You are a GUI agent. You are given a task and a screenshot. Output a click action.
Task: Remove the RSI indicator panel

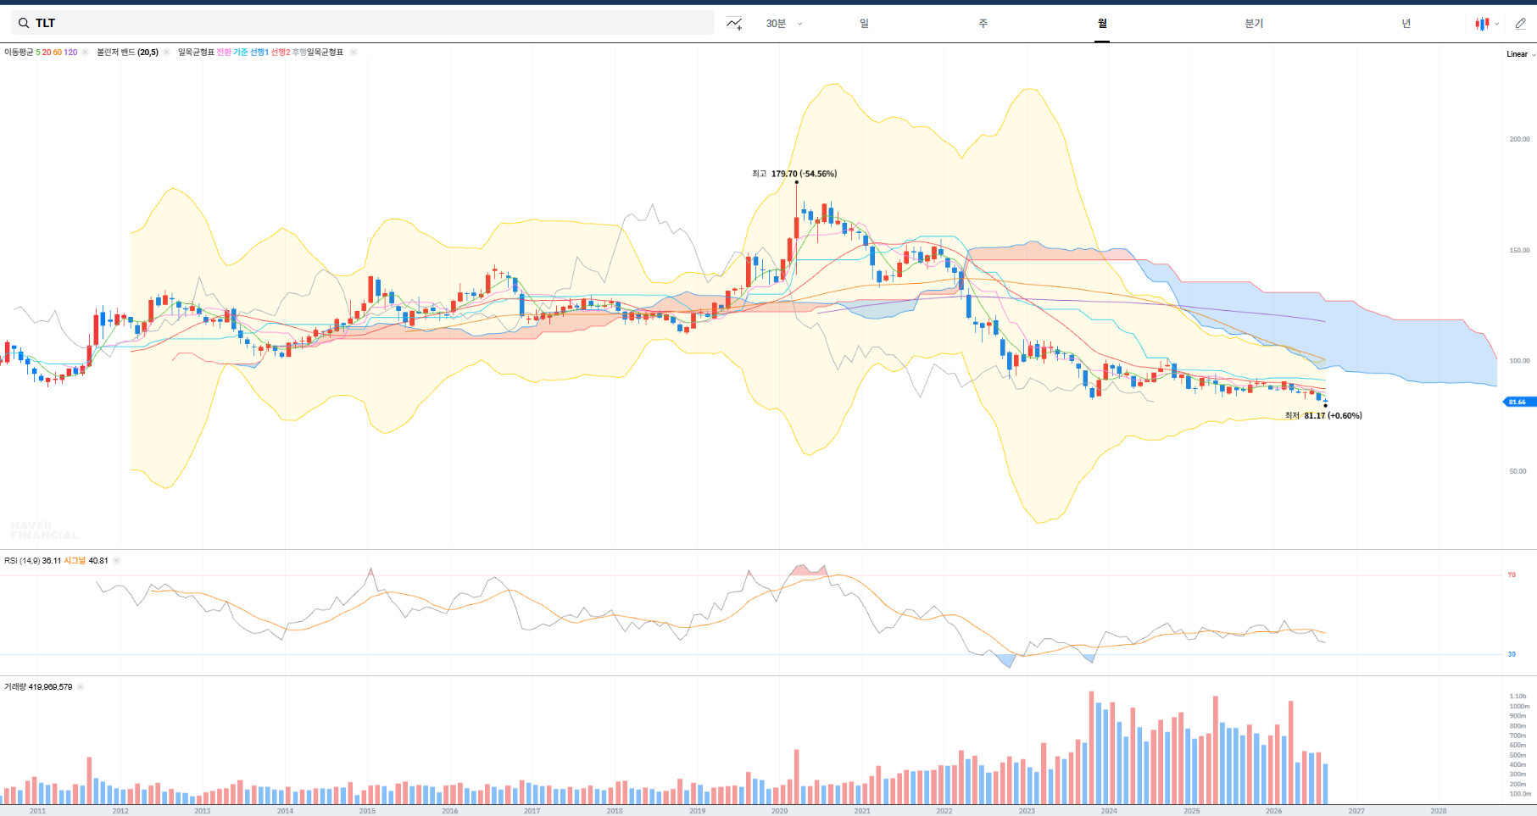point(117,561)
